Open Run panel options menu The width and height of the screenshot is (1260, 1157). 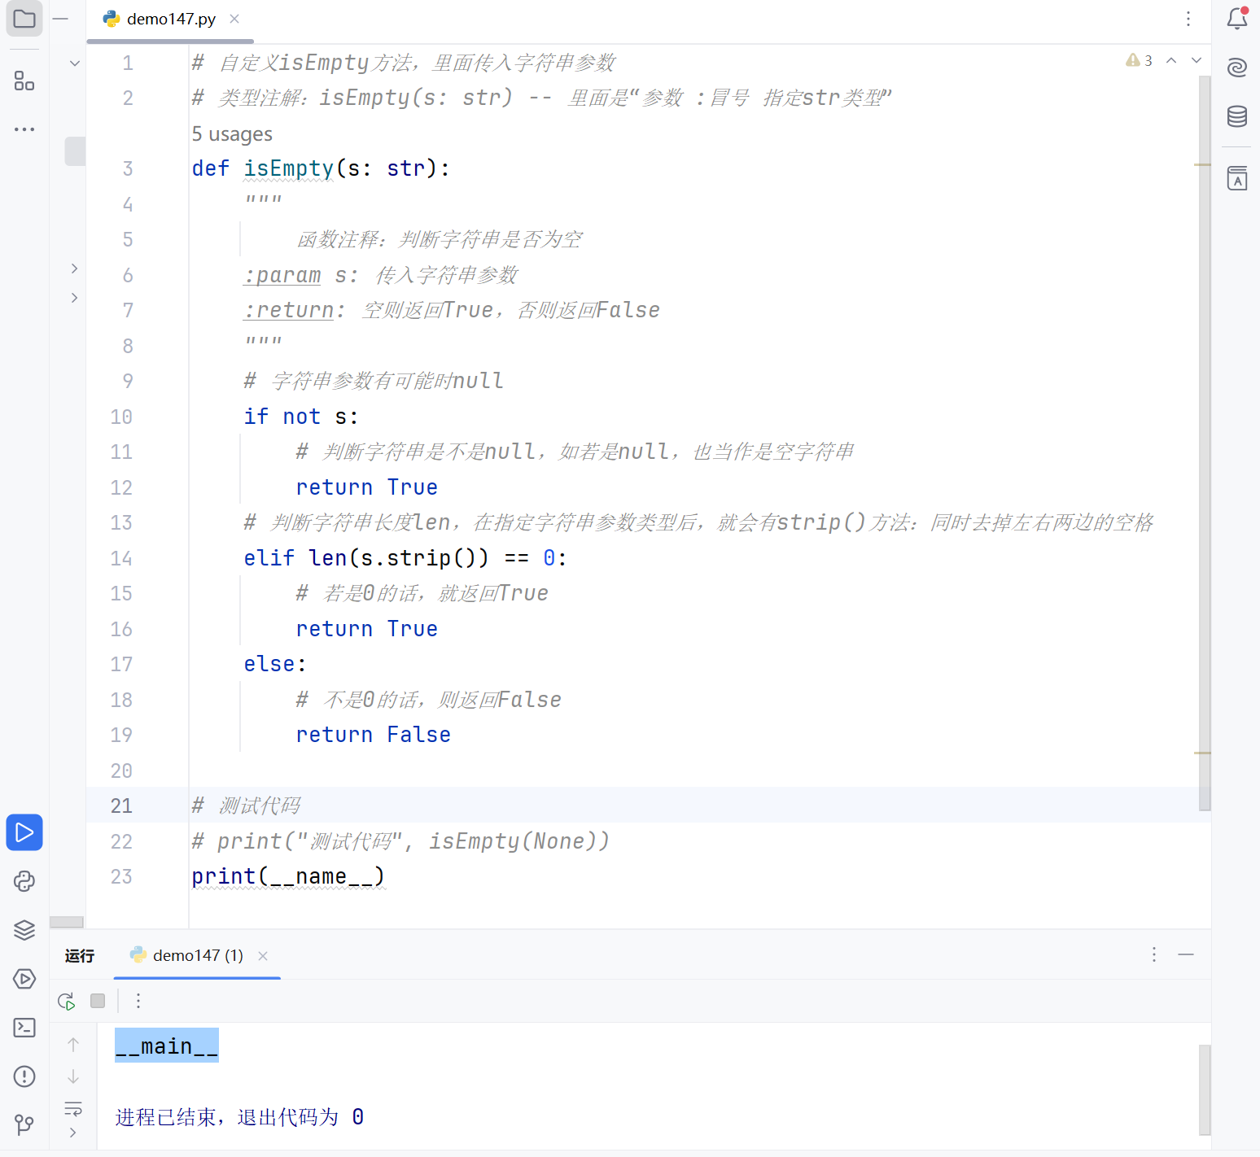pyautogui.click(x=1154, y=954)
